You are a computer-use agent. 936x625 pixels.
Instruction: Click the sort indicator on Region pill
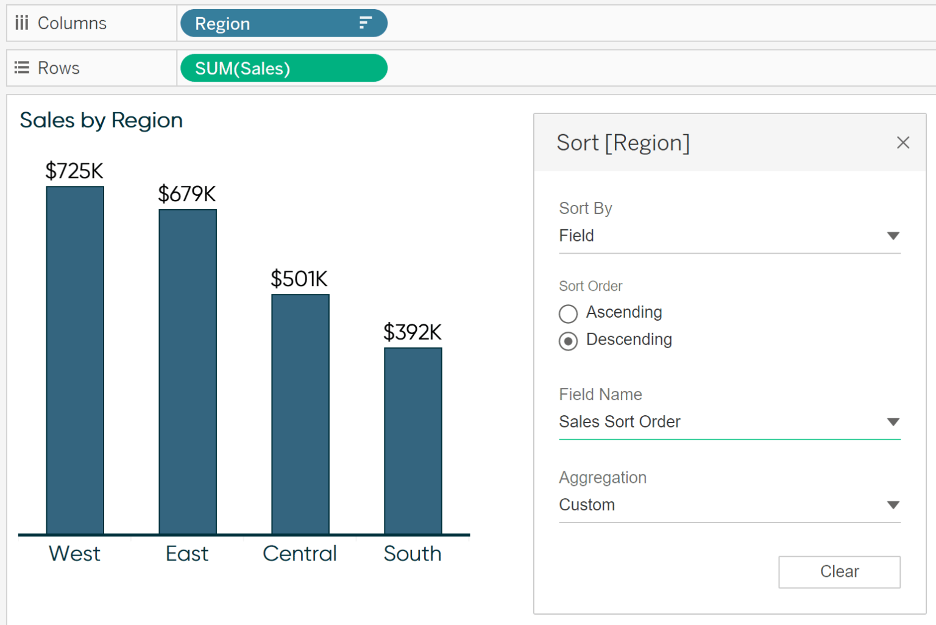click(365, 23)
